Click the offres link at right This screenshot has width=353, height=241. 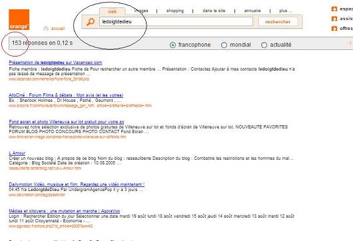pos(346,29)
